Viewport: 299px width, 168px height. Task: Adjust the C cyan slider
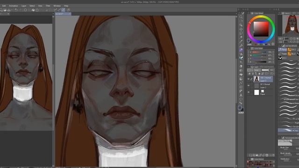click(260, 52)
